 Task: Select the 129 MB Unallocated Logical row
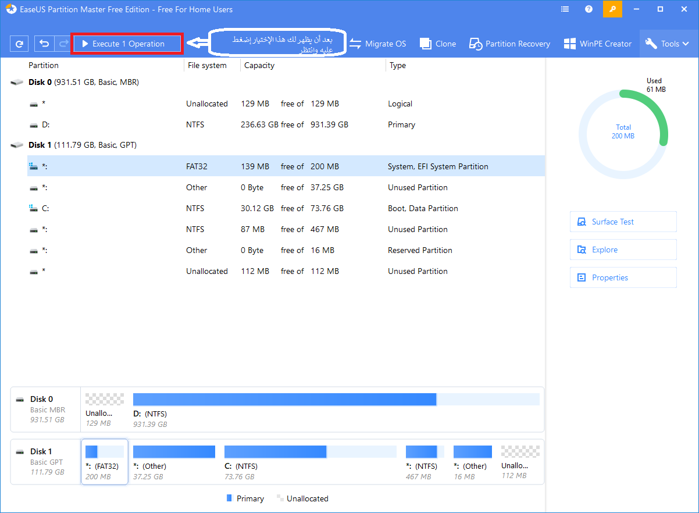coord(286,104)
